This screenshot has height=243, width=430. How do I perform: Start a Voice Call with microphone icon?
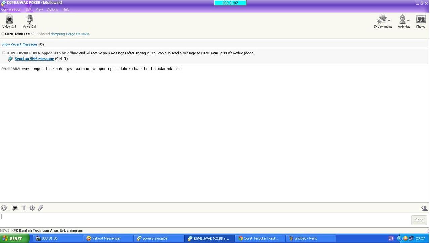click(x=29, y=21)
